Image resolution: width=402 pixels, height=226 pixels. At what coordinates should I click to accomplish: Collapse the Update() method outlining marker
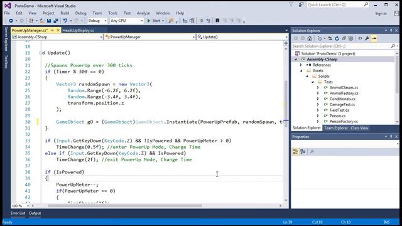tap(40, 53)
